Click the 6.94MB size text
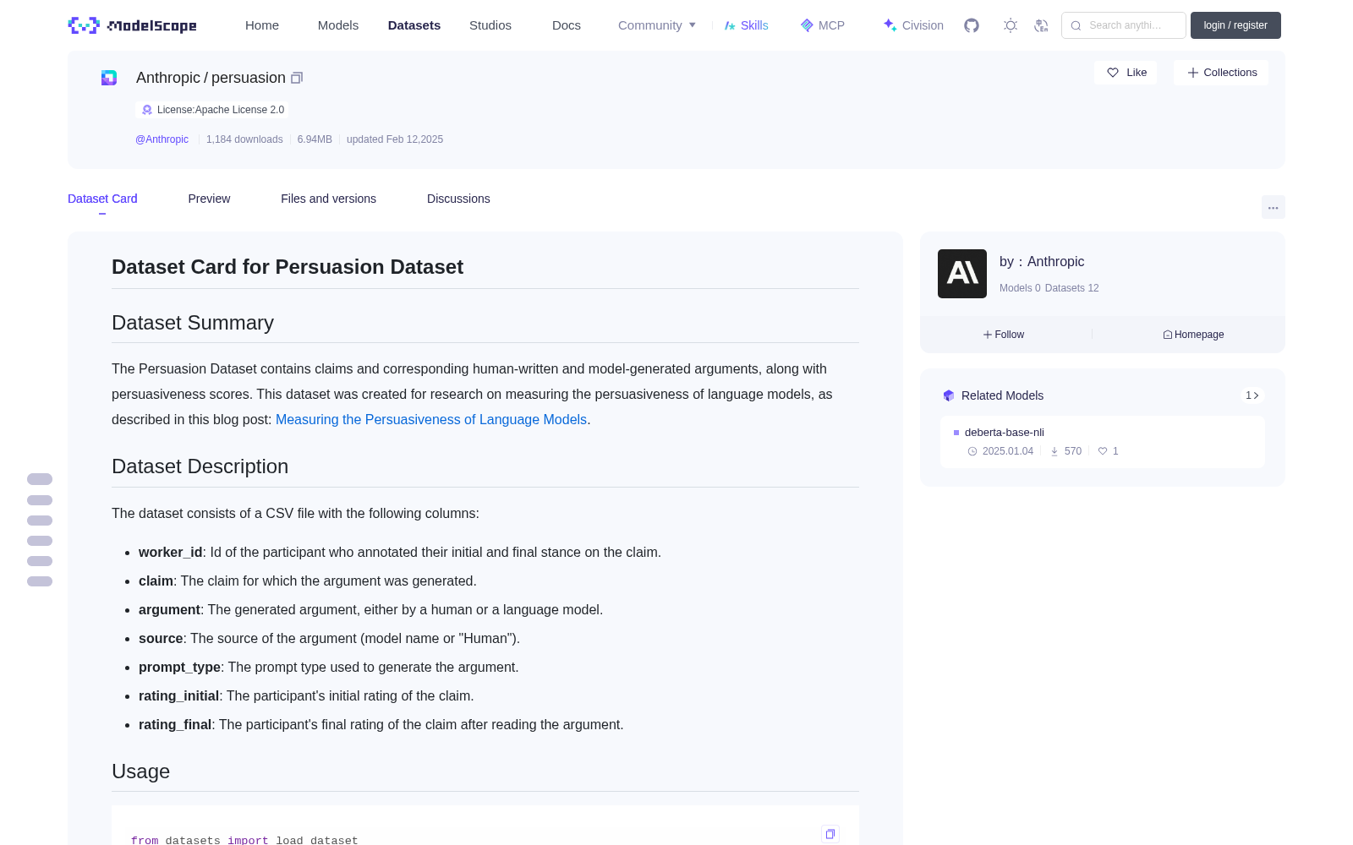Image resolution: width=1353 pixels, height=845 pixels. (315, 139)
